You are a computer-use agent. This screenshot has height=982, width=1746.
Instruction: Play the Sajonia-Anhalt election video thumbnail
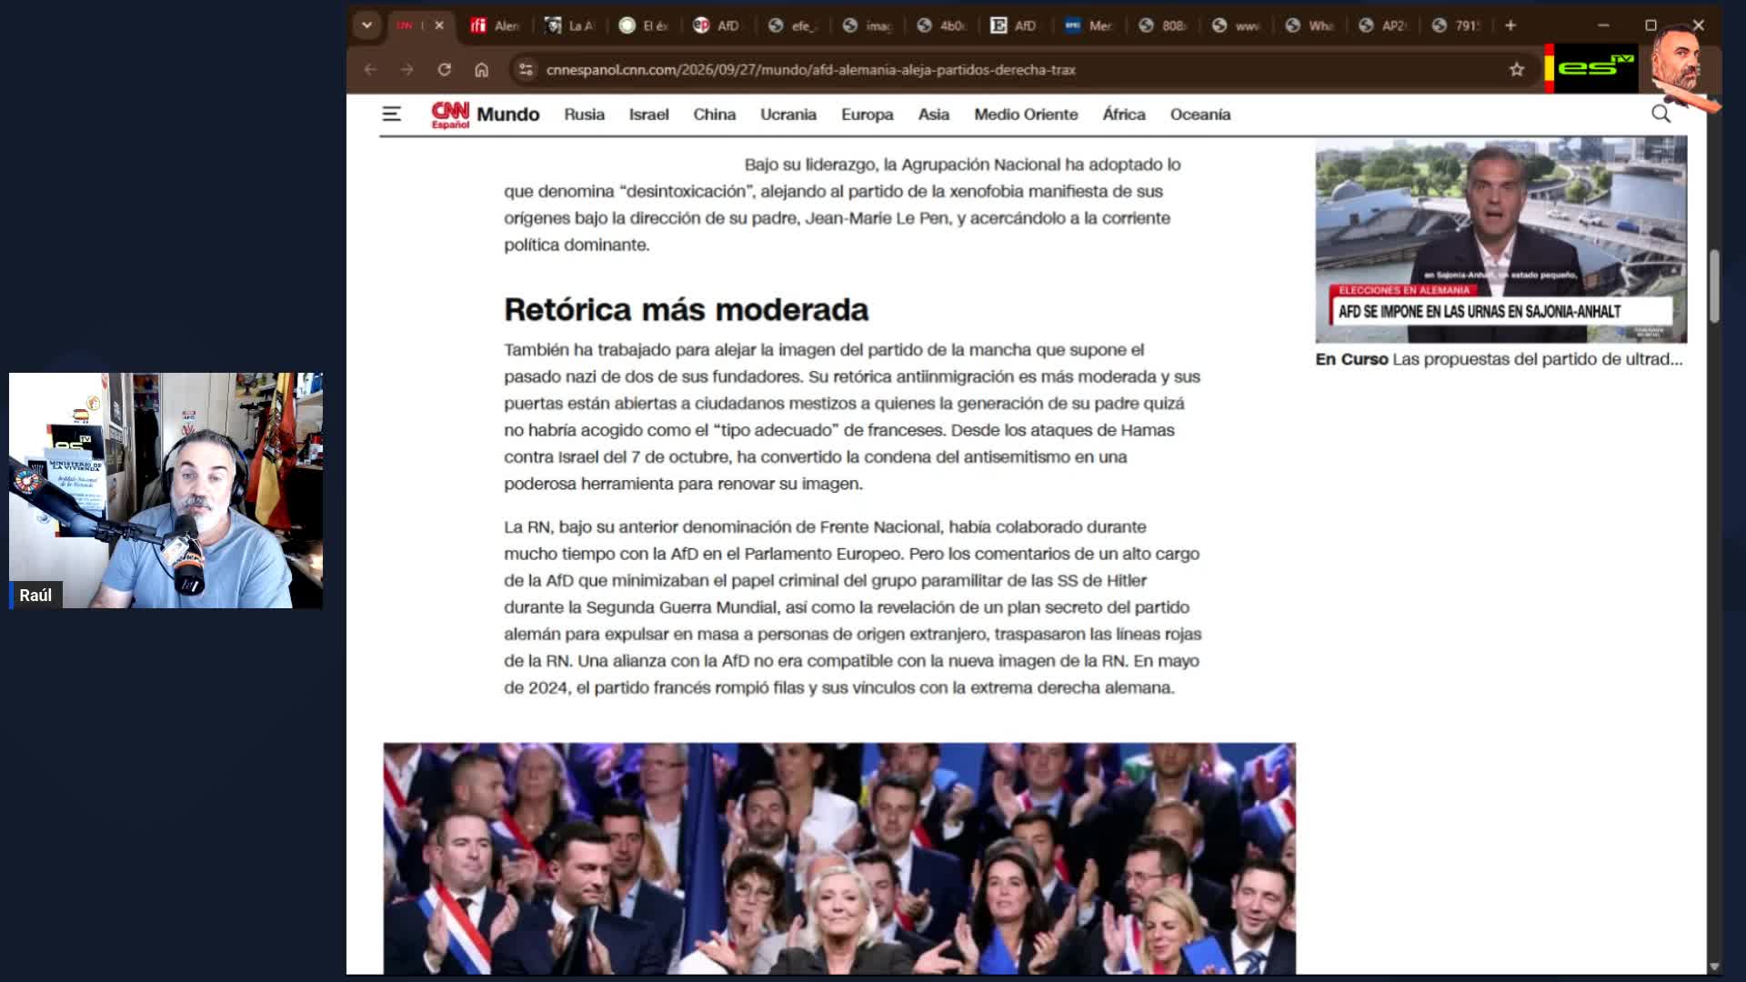point(1500,239)
